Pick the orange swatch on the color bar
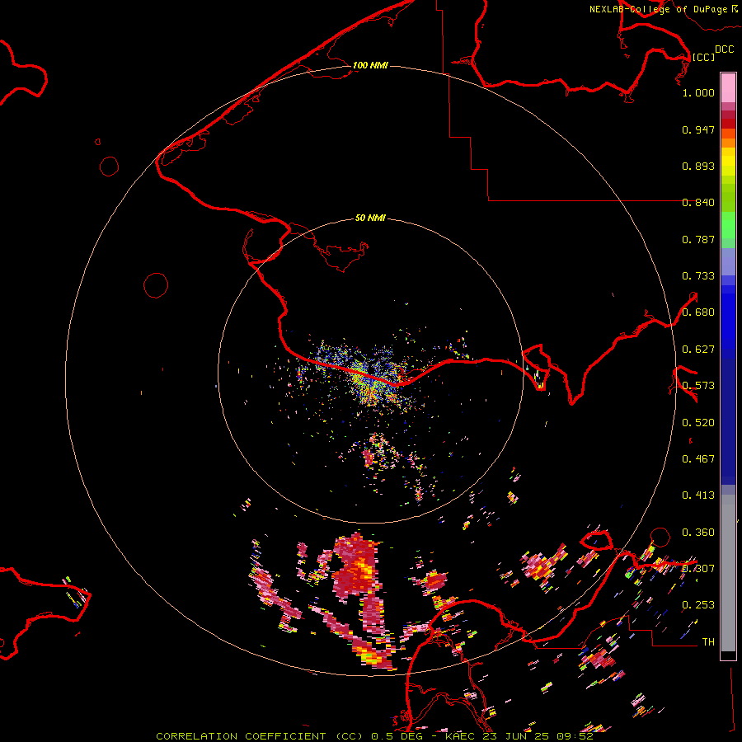 [728, 143]
